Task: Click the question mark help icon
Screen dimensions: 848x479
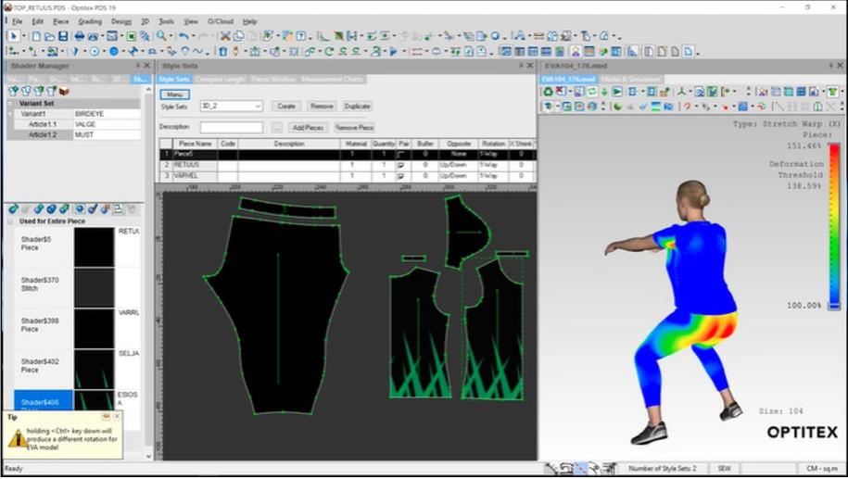Action: coord(301,36)
